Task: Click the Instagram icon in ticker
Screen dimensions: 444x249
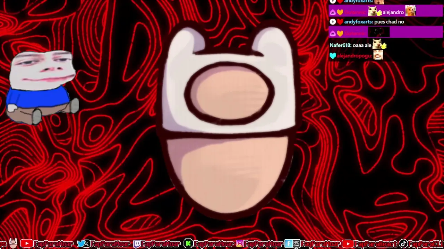Action: point(240,244)
